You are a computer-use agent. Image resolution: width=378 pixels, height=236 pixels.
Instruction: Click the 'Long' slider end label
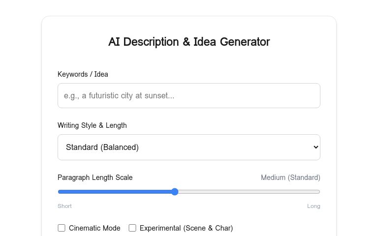pyautogui.click(x=314, y=206)
